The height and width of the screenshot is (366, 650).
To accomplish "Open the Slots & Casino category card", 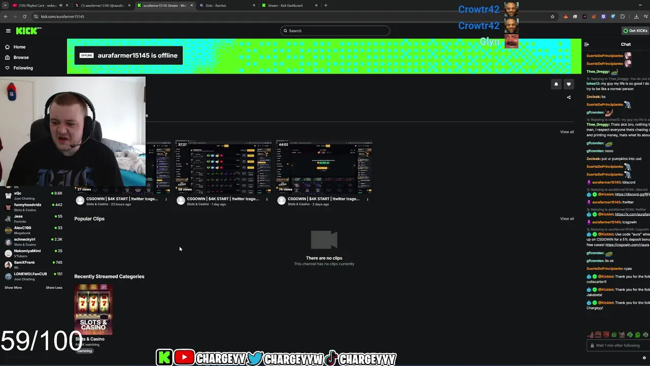I will tap(93, 309).
